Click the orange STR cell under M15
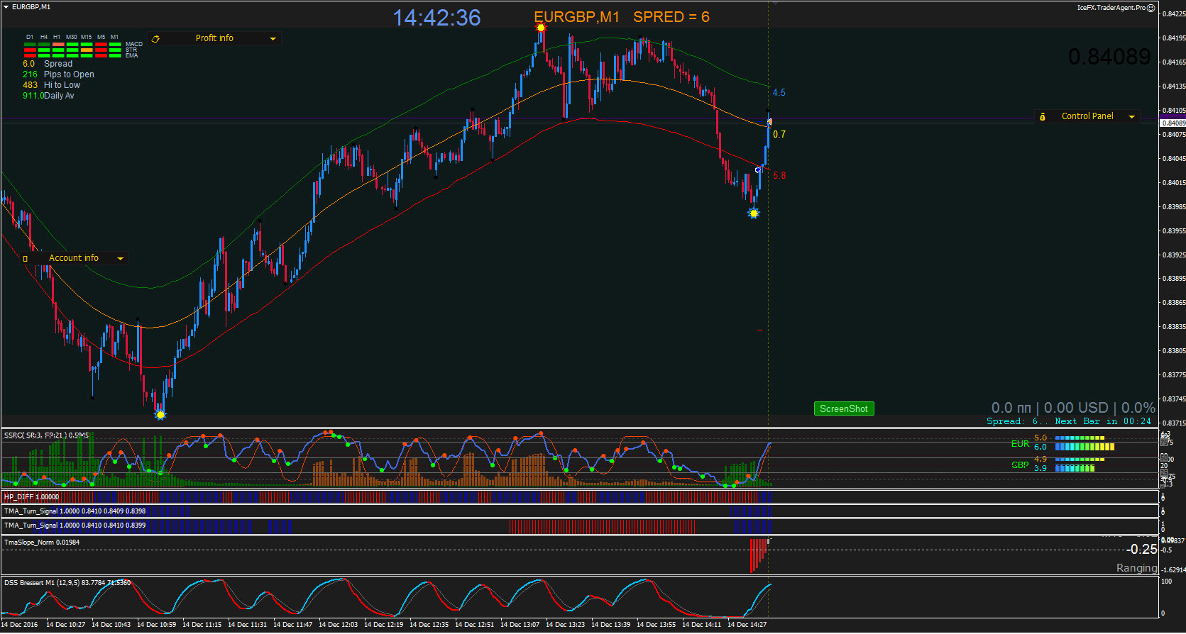The height and width of the screenshot is (634, 1186). pos(87,50)
